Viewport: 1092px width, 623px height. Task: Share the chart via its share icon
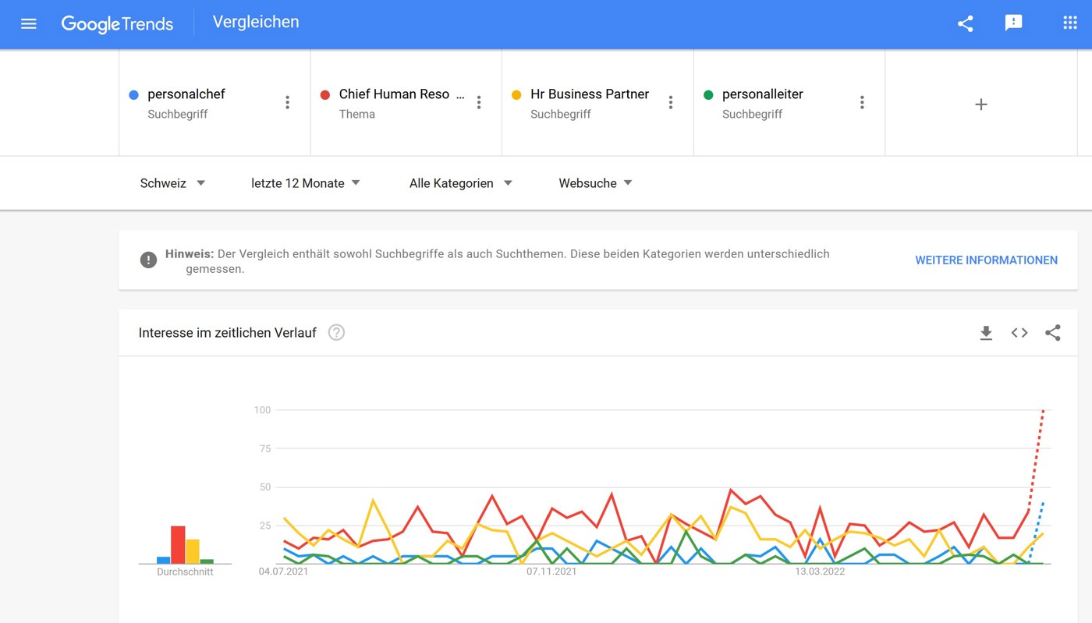click(x=1053, y=333)
